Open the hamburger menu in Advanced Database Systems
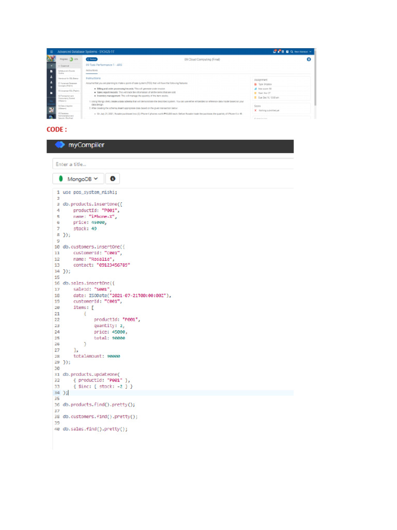The image size is (397, 530). click(51, 52)
